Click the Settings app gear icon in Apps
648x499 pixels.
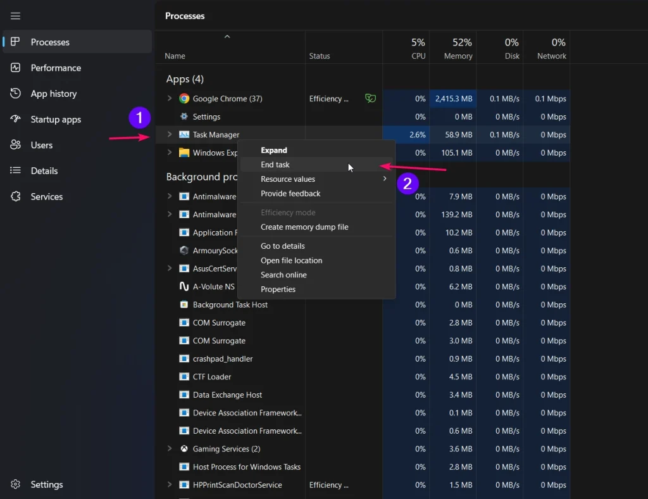tap(184, 117)
